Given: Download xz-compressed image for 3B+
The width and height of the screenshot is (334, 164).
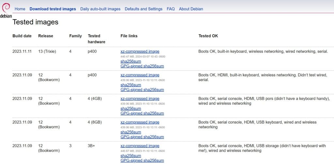Looking at the screenshot, I should [x=140, y=146].
